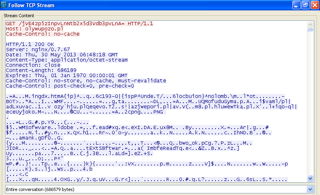Click the scrollbar up arrow

pos(310,23)
